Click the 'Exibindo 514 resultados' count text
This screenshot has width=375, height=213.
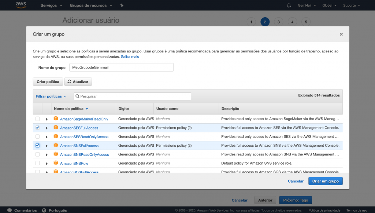(319, 95)
